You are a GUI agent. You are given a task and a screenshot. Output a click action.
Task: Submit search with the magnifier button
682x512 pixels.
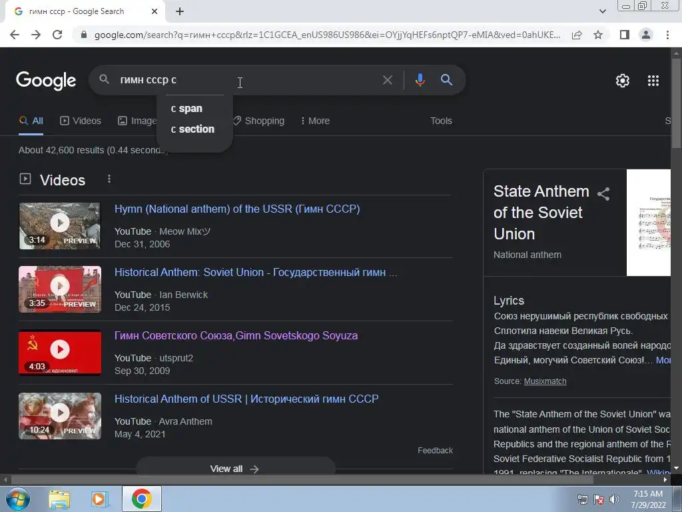447,80
